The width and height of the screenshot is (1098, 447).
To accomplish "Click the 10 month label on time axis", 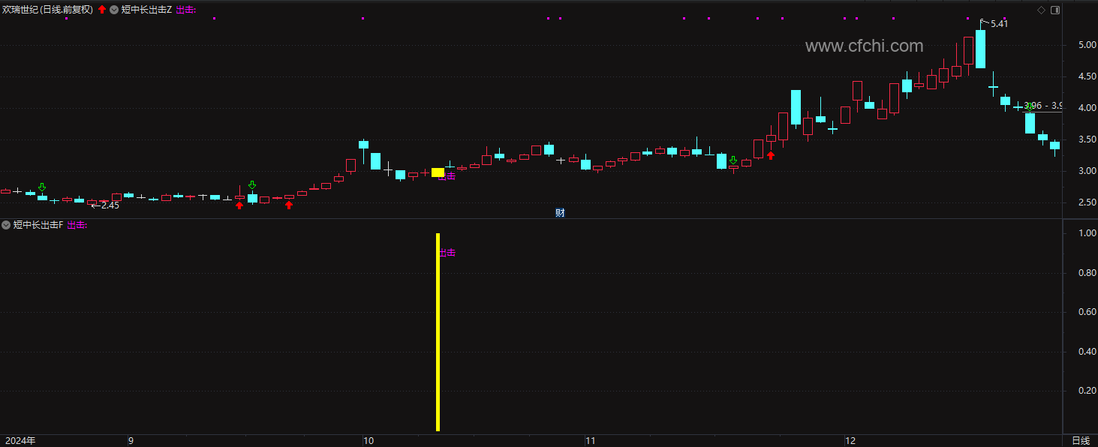I will click(x=369, y=440).
